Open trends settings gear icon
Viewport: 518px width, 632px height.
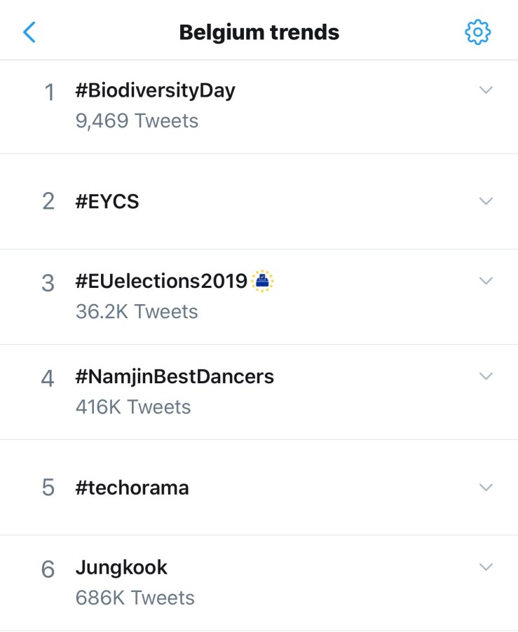(x=478, y=32)
